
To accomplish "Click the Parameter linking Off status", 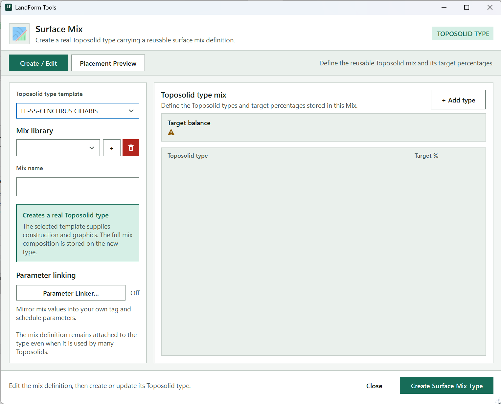I will tap(135, 293).
